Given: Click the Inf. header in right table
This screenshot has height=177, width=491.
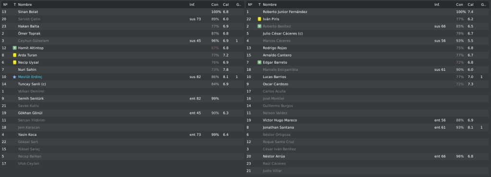Looking at the screenshot, I should (x=437, y=5).
